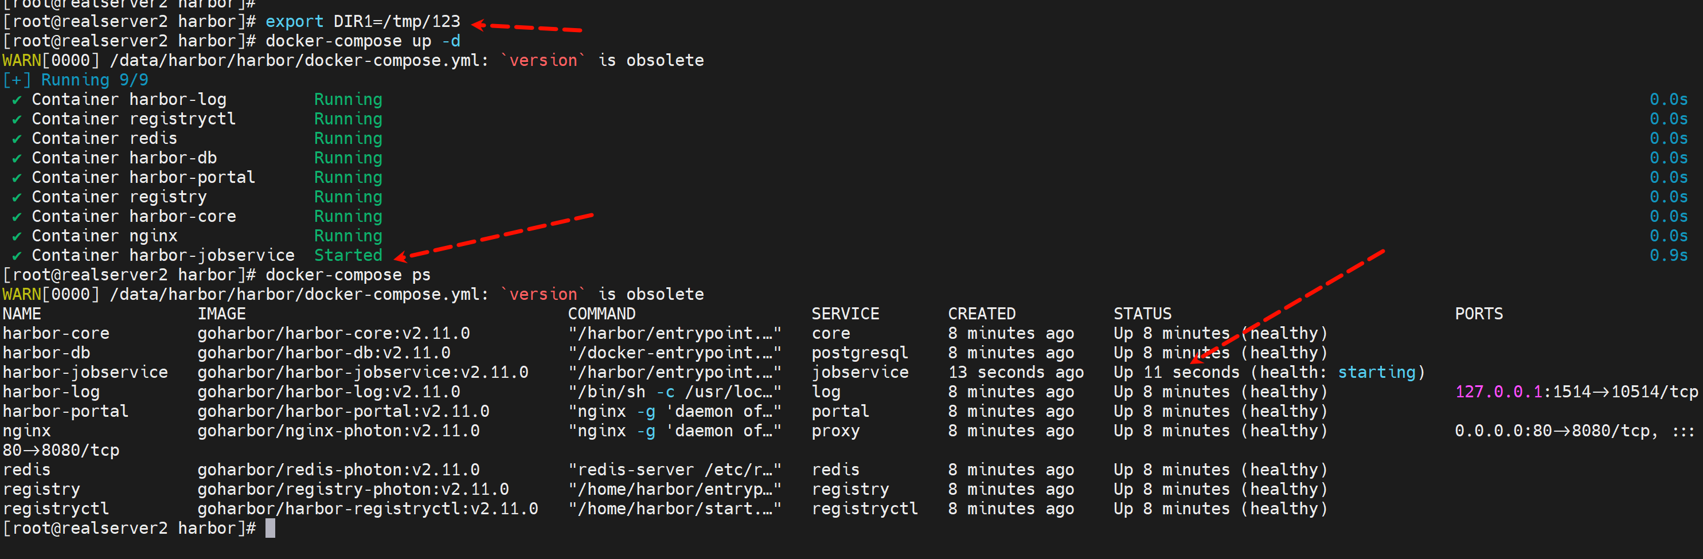The width and height of the screenshot is (1703, 559).
Task: Click the PORTS column header
Action: (x=1478, y=314)
